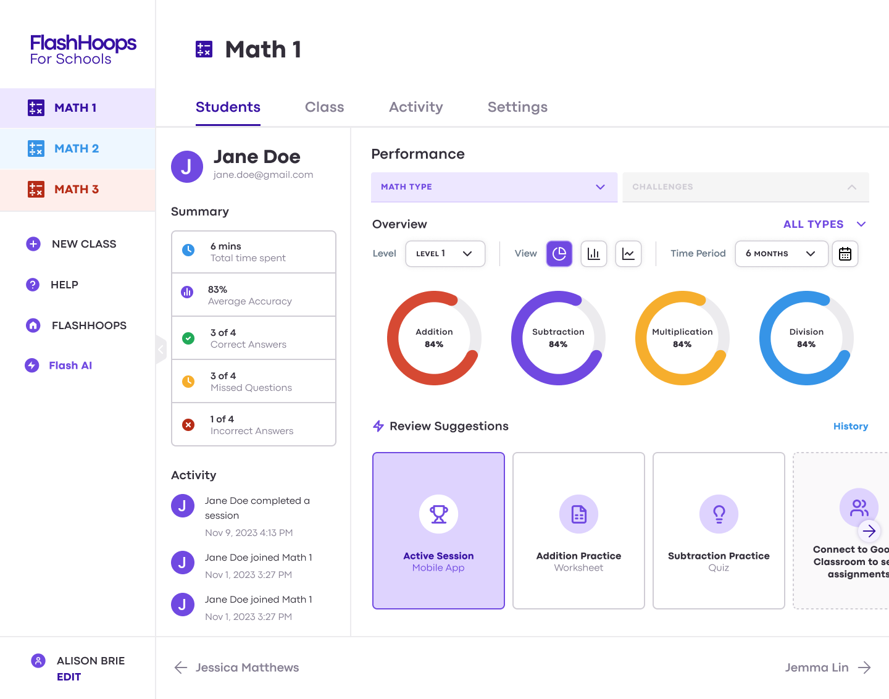Screen dimensions: 889x699
Task: Click the 83% Average Accuracy row
Action: (254, 295)
